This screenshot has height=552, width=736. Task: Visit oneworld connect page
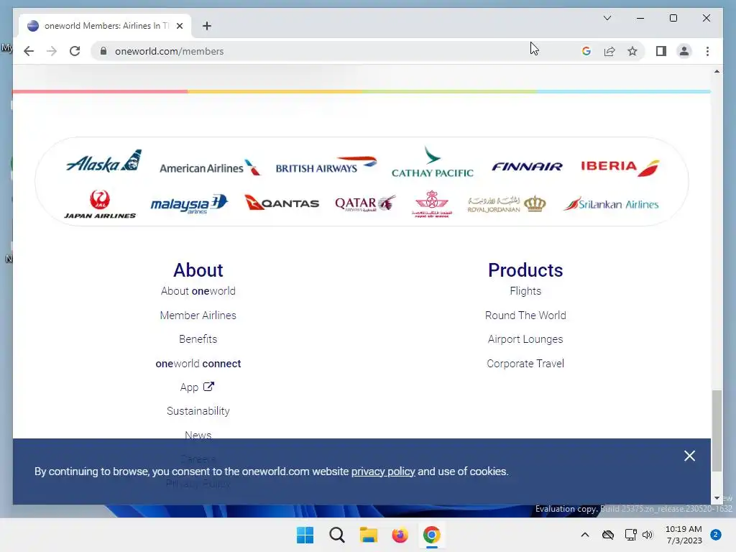(198, 363)
